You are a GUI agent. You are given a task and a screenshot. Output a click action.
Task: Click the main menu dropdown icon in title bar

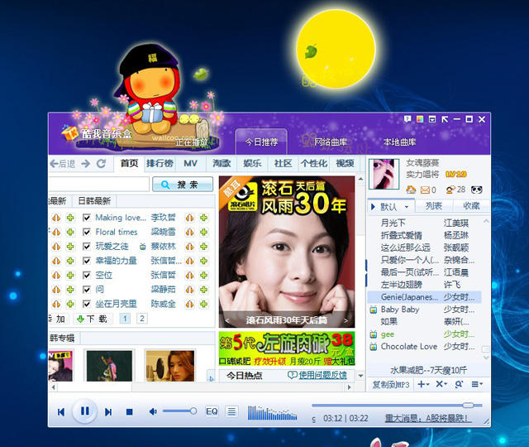432,119
